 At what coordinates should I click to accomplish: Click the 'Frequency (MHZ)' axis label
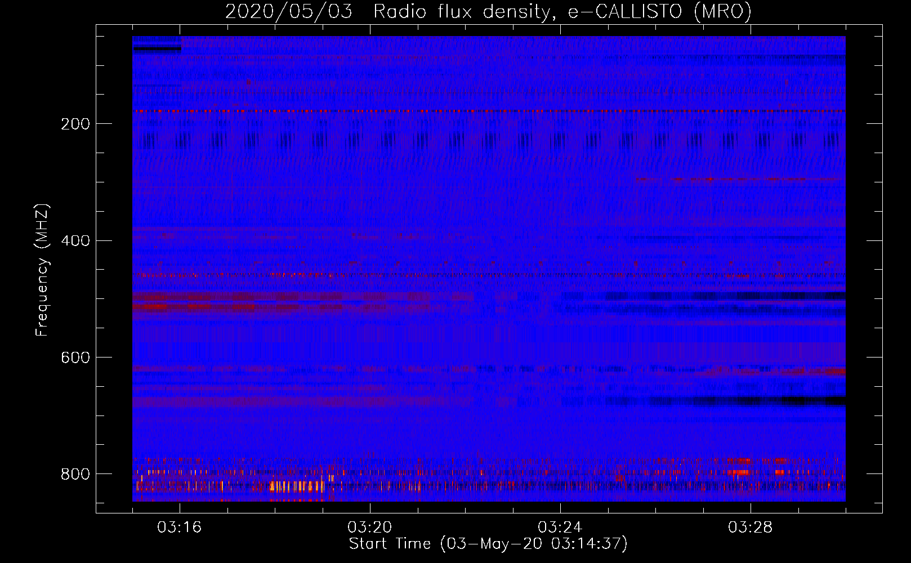42,270
